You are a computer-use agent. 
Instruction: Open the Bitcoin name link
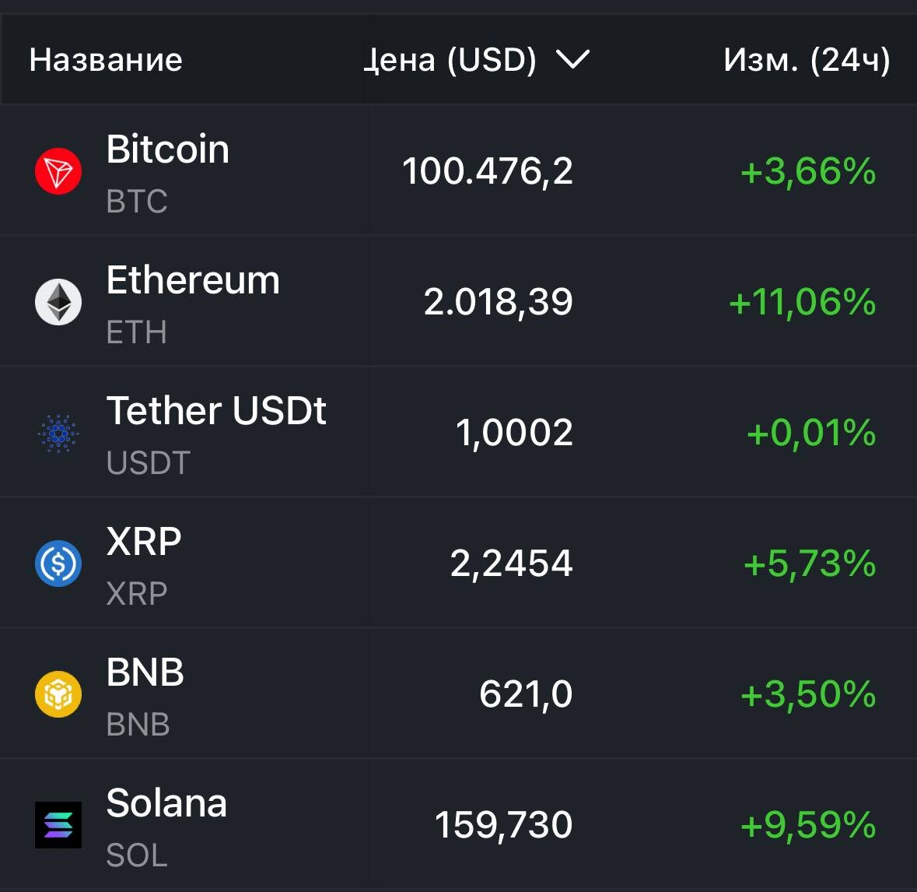pyautogui.click(x=168, y=149)
